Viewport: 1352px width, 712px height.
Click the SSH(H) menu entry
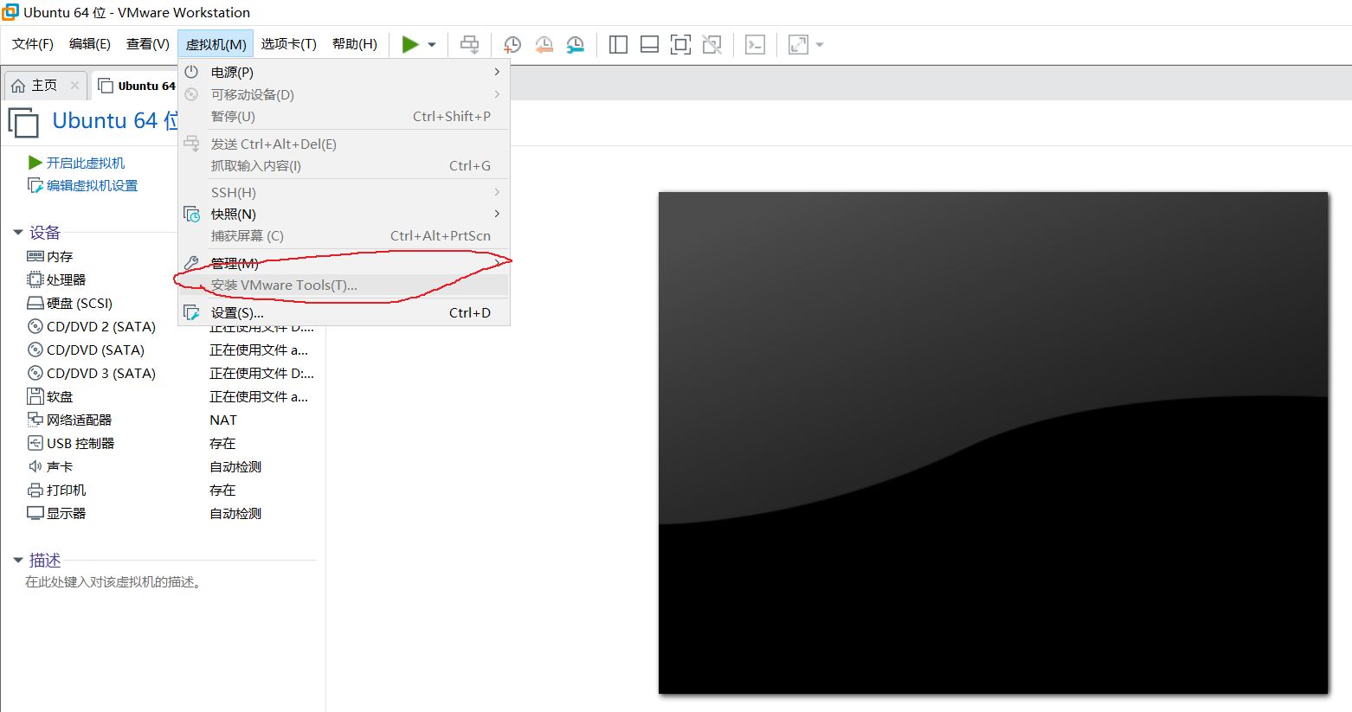tap(344, 192)
